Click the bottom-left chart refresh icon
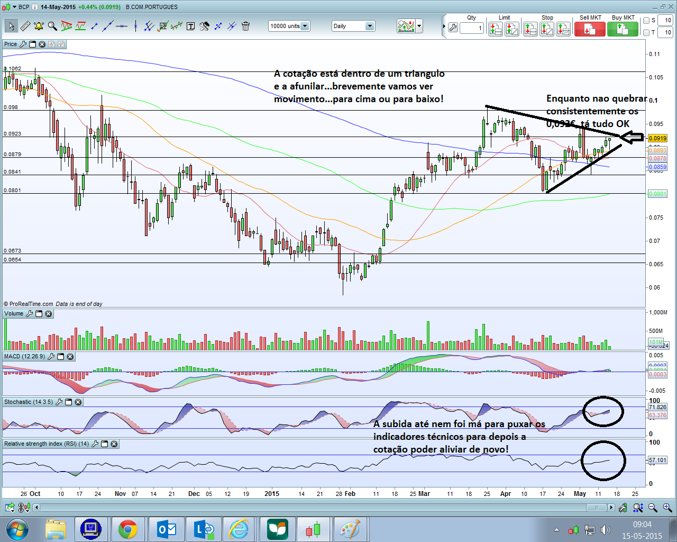The height and width of the screenshot is (542, 677). [x=10, y=508]
